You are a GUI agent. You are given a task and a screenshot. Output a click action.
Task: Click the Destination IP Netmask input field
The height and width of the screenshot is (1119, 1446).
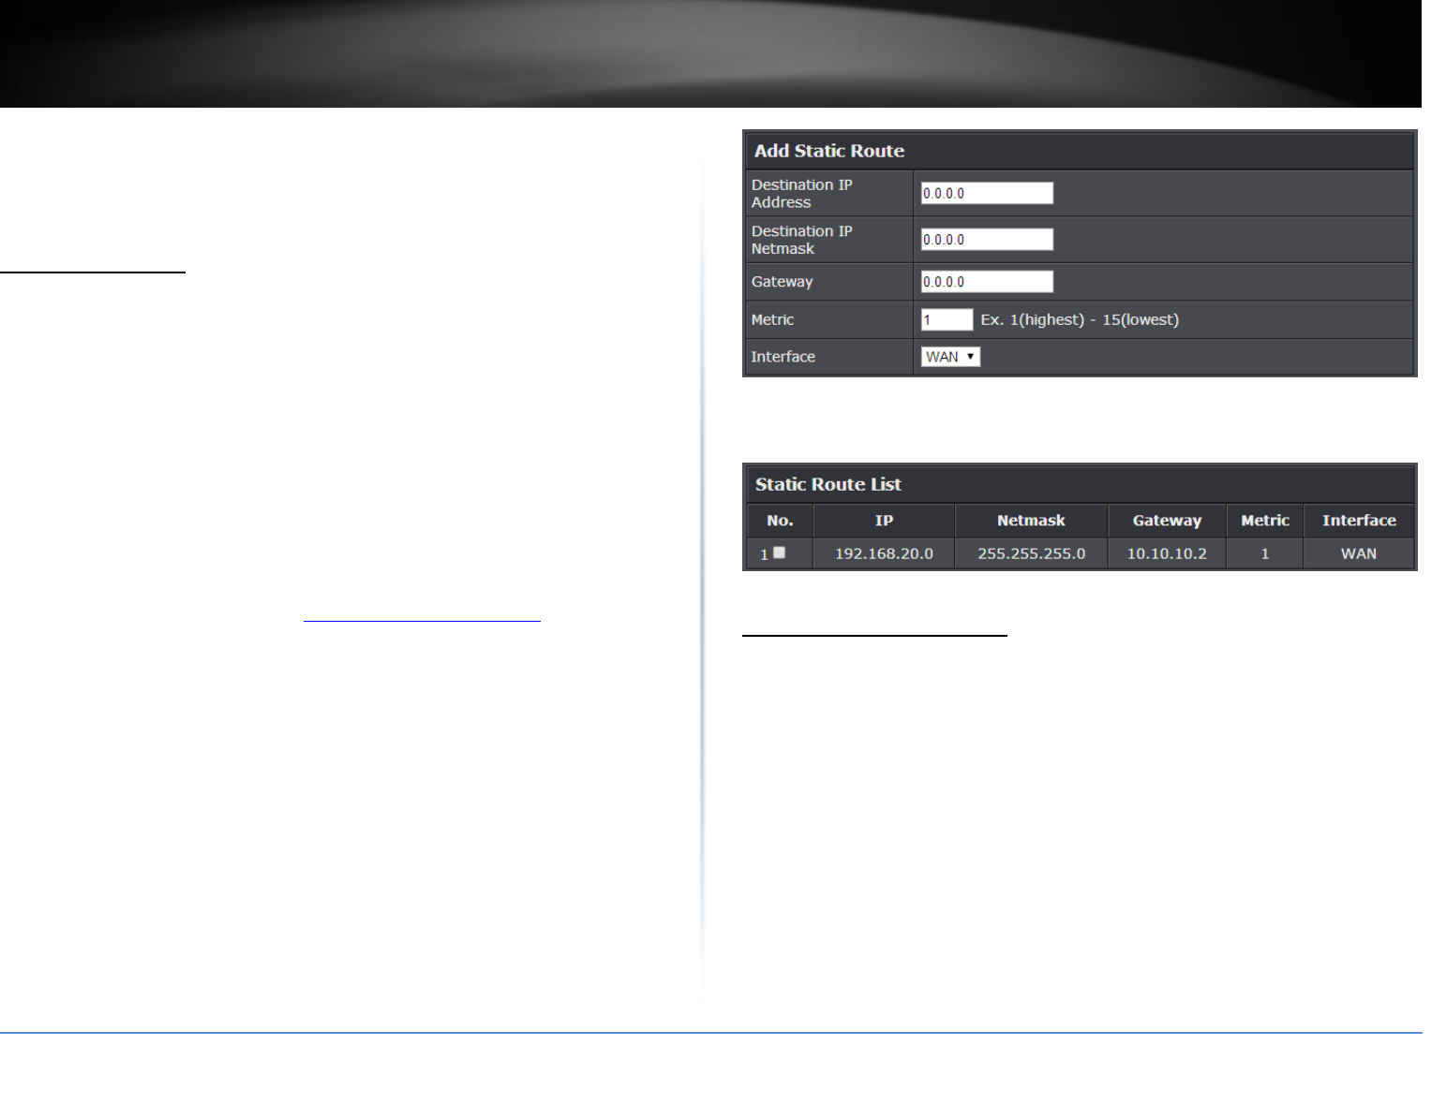click(987, 240)
